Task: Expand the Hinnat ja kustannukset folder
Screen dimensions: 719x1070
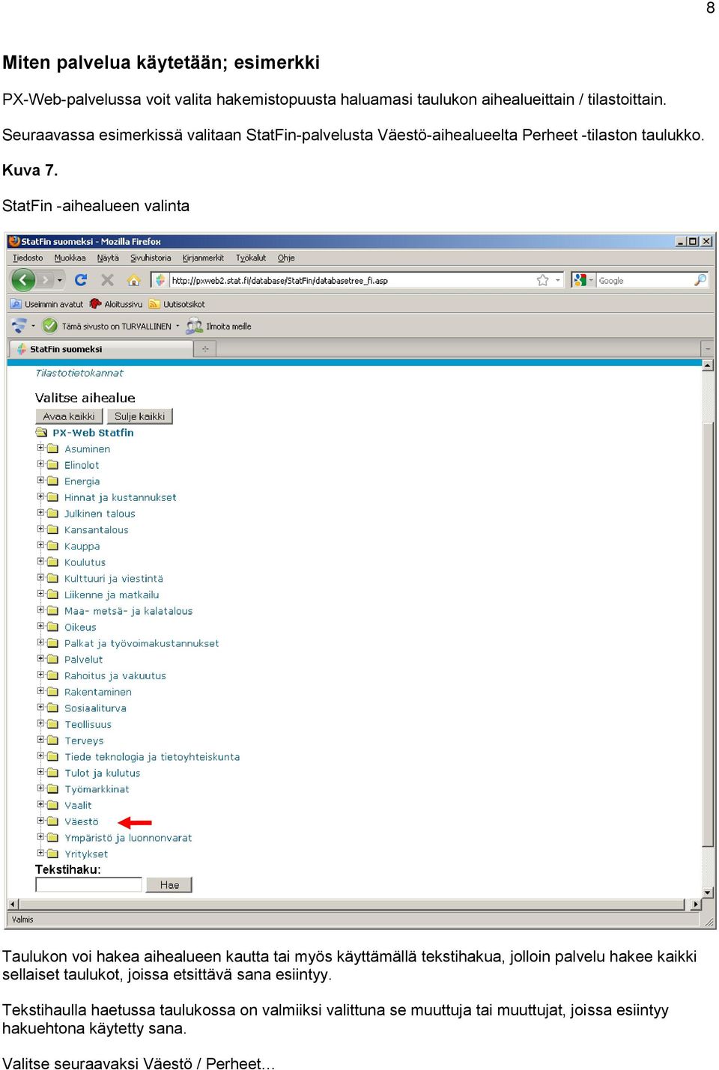Action: (x=41, y=496)
